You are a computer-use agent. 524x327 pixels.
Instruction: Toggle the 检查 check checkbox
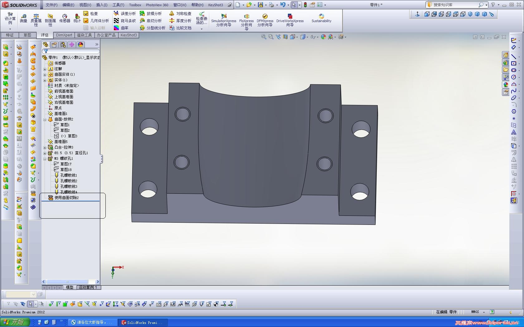(86, 13)
